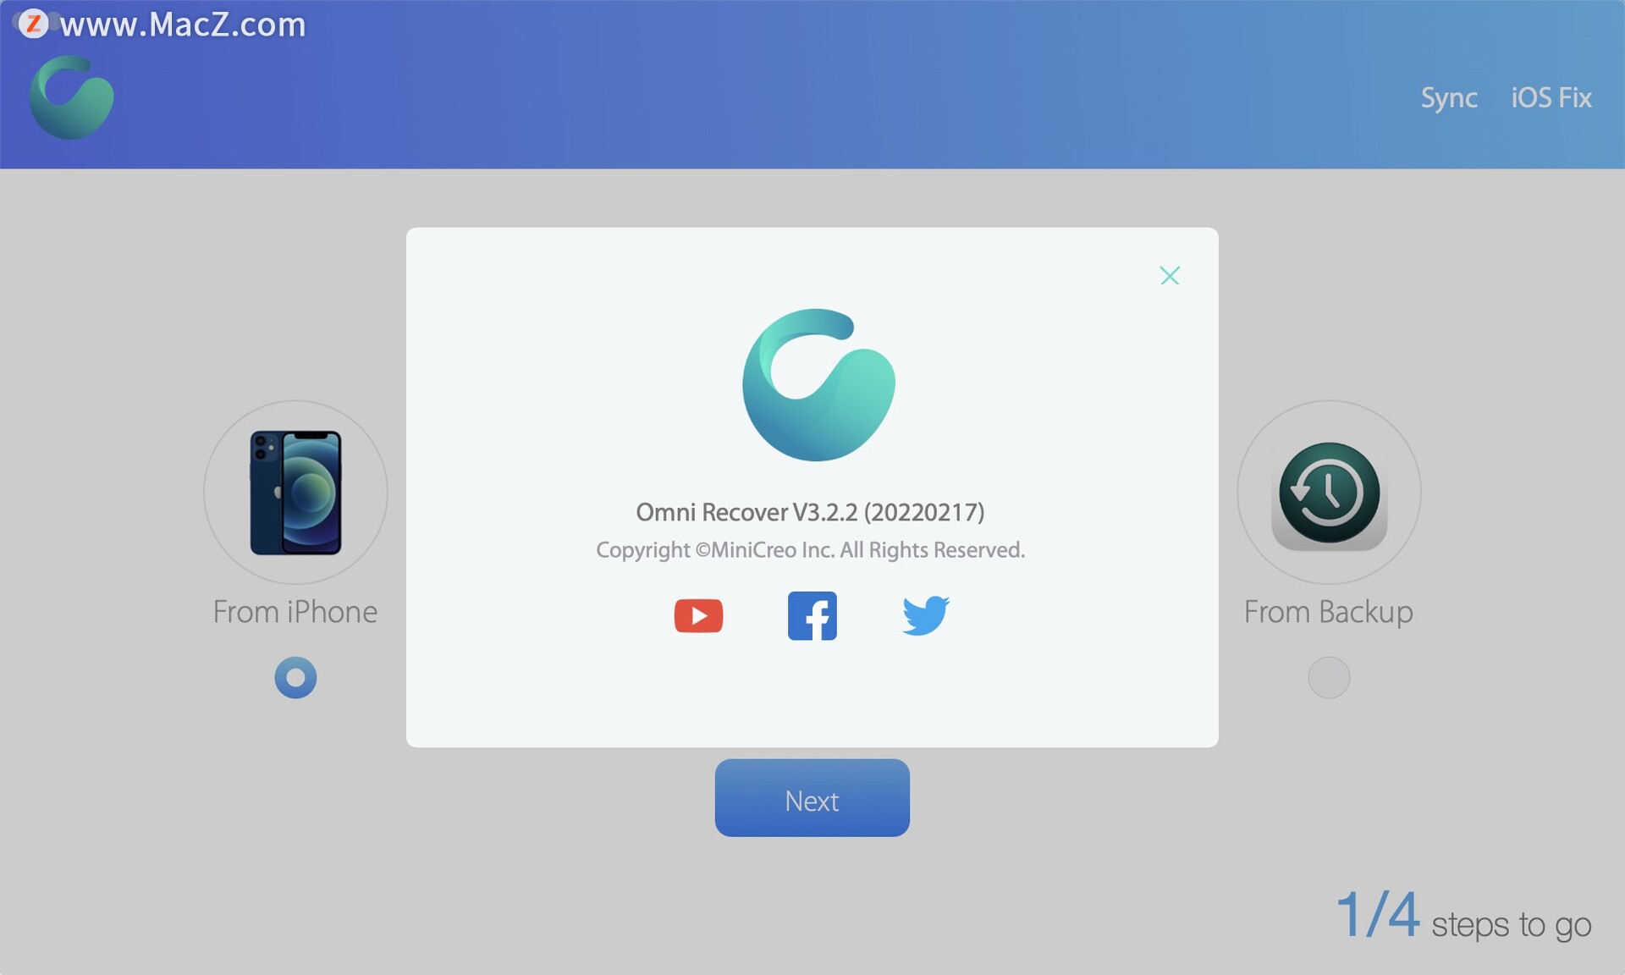The height and width of the screenshot is (975, 1625).
Task: Click the From Backup label
Action: [1329, 612]
